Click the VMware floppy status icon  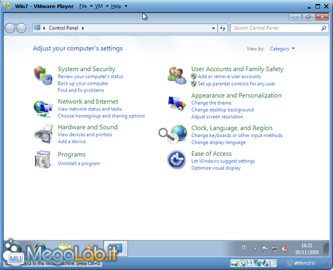(x=249, y=263)
